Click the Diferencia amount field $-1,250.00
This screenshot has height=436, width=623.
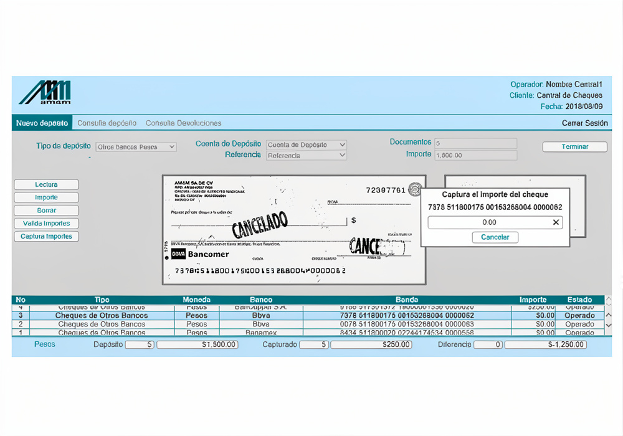[546, 344]
